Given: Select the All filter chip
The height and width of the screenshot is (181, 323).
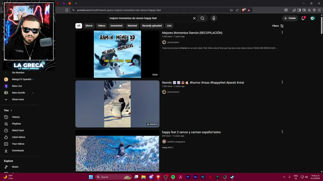Looking at the screenshot, I should point(79,26).
